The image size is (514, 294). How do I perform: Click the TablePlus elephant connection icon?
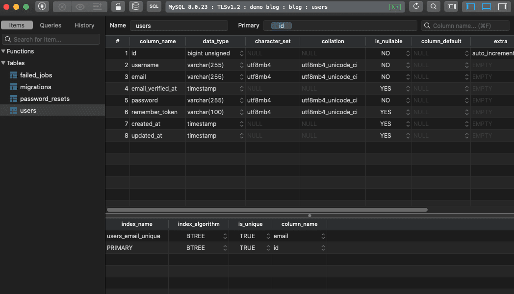click(x=42, y=6)
